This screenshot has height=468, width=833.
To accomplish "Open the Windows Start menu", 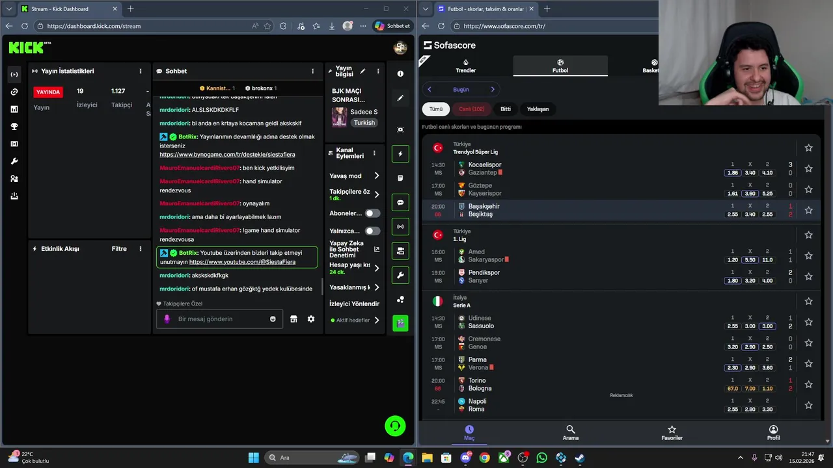I will (x=254, y=458).
